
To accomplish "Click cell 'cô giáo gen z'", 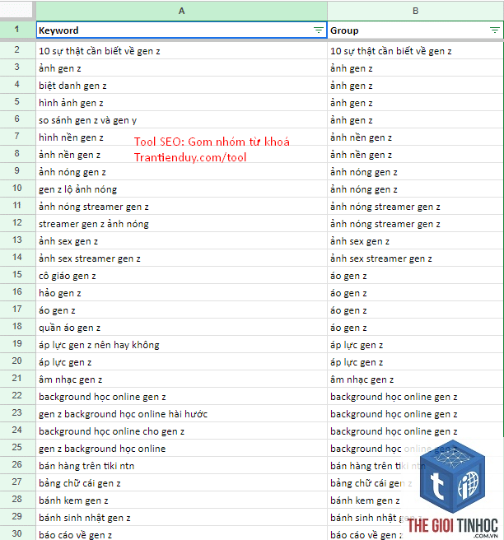I will coord(181,275).
